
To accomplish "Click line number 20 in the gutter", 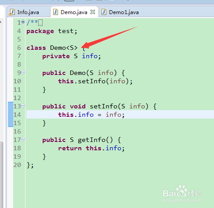I will pos(17,165).
